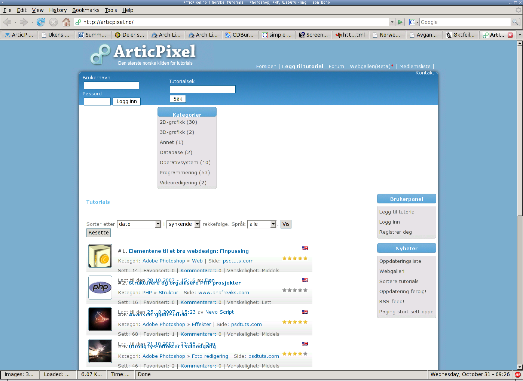
Task: Click the Logg inn button
Action: click(x=127, y=101)
